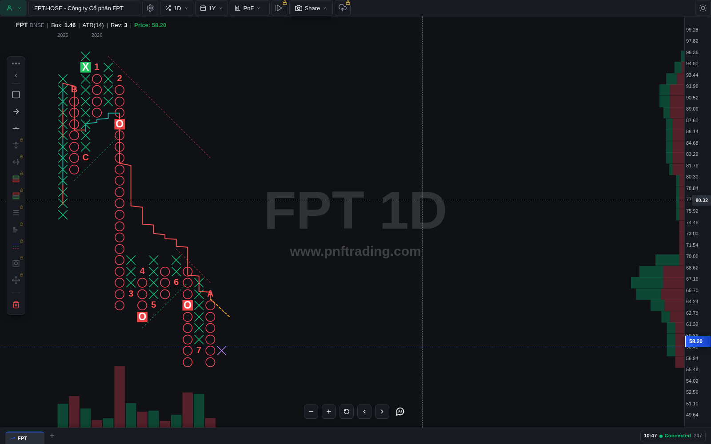The height and width of the screenshot is (444, 711).
Task: Zoom out with the minus button
Action: pyautogui.click(x=311, y=412)
